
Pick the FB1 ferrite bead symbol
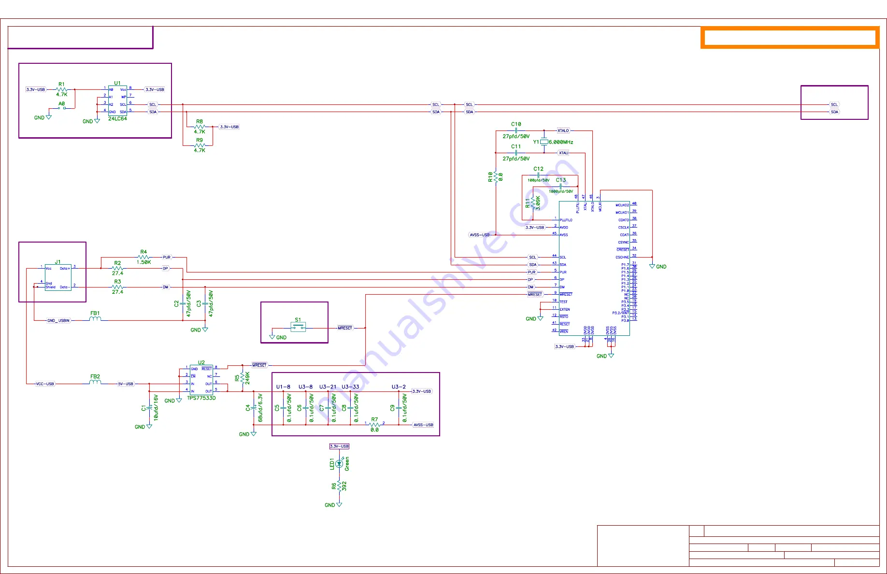[95, 318]
